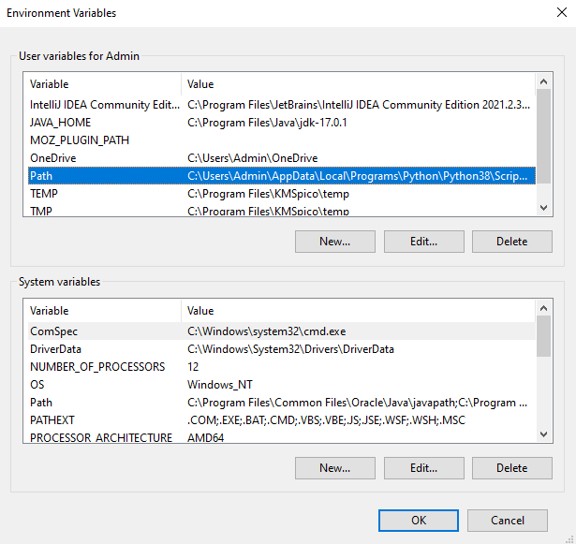Select the system Path variable row
The image size is (576, 544).
tap(282, 403)
